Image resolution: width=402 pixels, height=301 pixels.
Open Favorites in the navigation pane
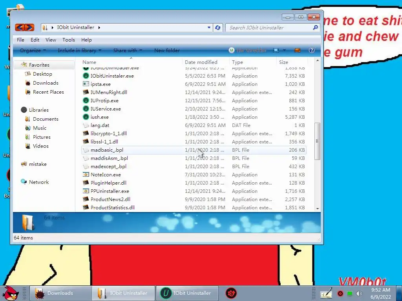pyautogui.click(x=39, y=65)
